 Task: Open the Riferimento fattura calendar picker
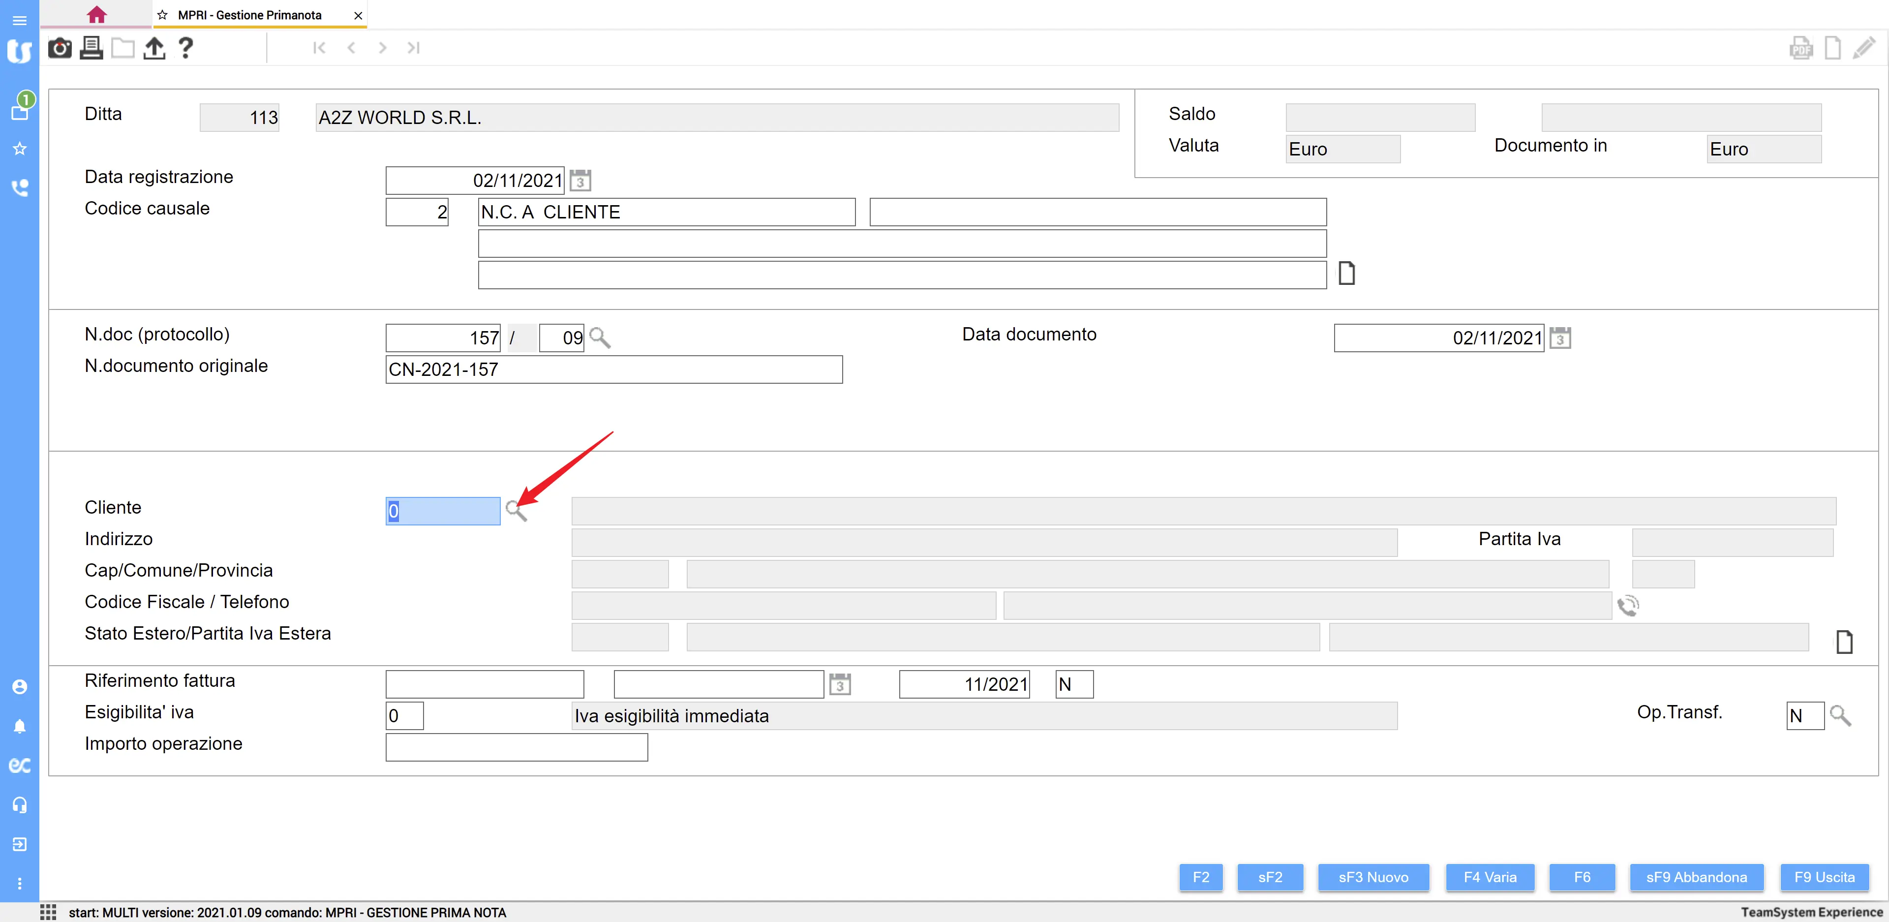(x=840, y=684)
